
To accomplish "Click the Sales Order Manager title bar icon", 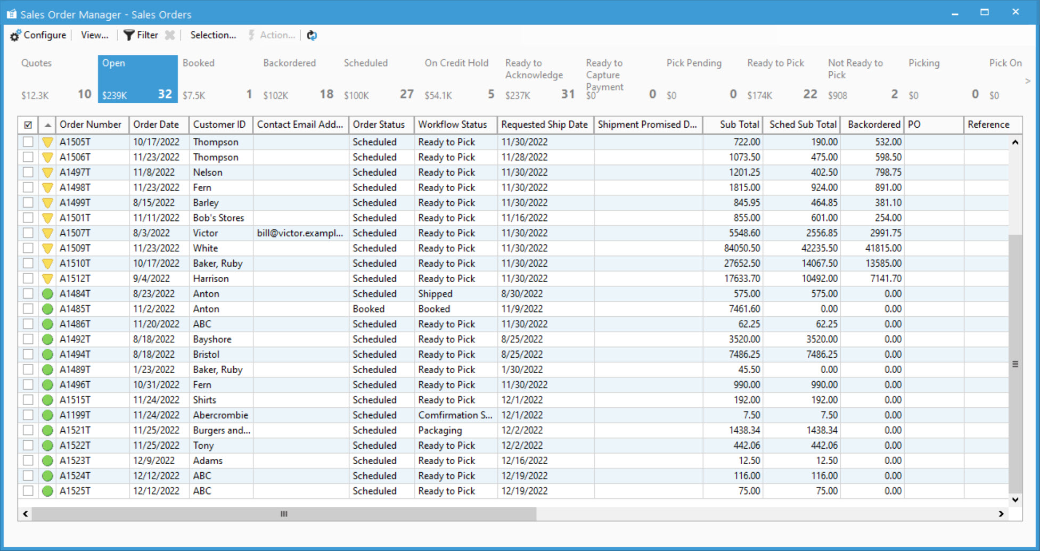I will click(11, 14).
